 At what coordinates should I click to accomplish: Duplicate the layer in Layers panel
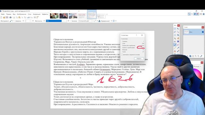pyautogui.click(x=190, y=56)
